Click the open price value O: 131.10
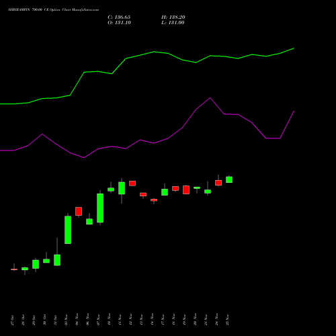This screenshot has height=336, width=336. coord(119,23)
